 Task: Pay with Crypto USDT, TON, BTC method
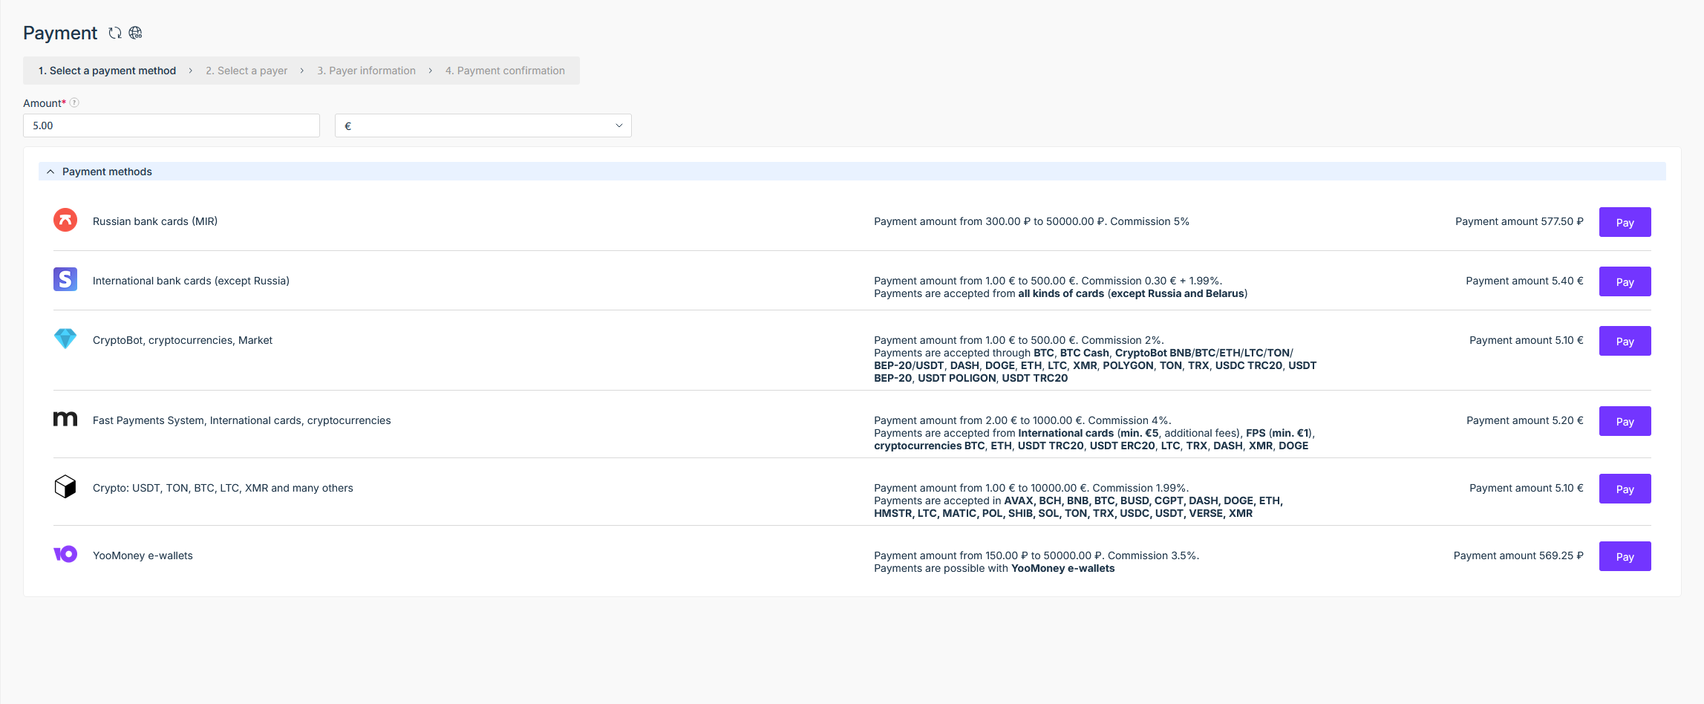pos(1625,489)
